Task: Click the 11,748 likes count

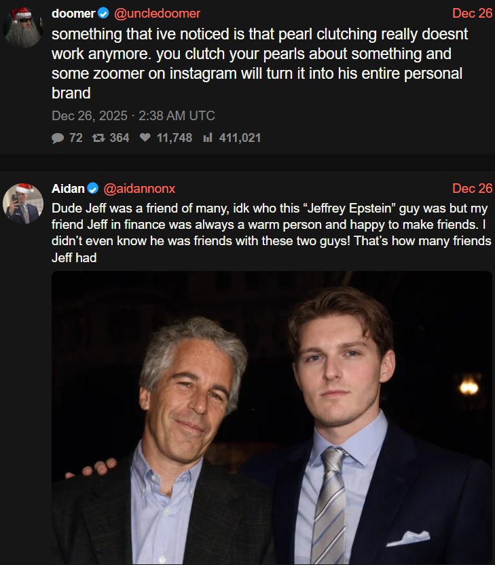Action: click(175, 138)
